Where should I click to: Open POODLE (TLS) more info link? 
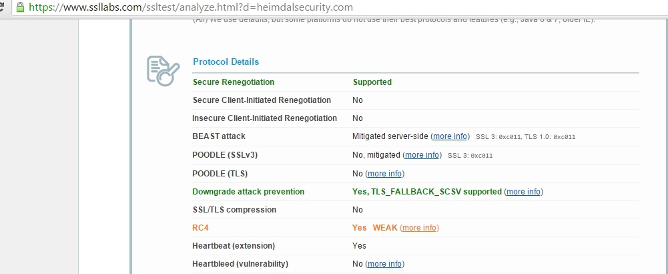pyautogui.click(x=385, y=174)
